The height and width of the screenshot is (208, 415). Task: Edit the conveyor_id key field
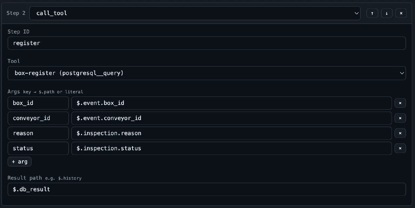pyautogui.click(x=38, y=118)
